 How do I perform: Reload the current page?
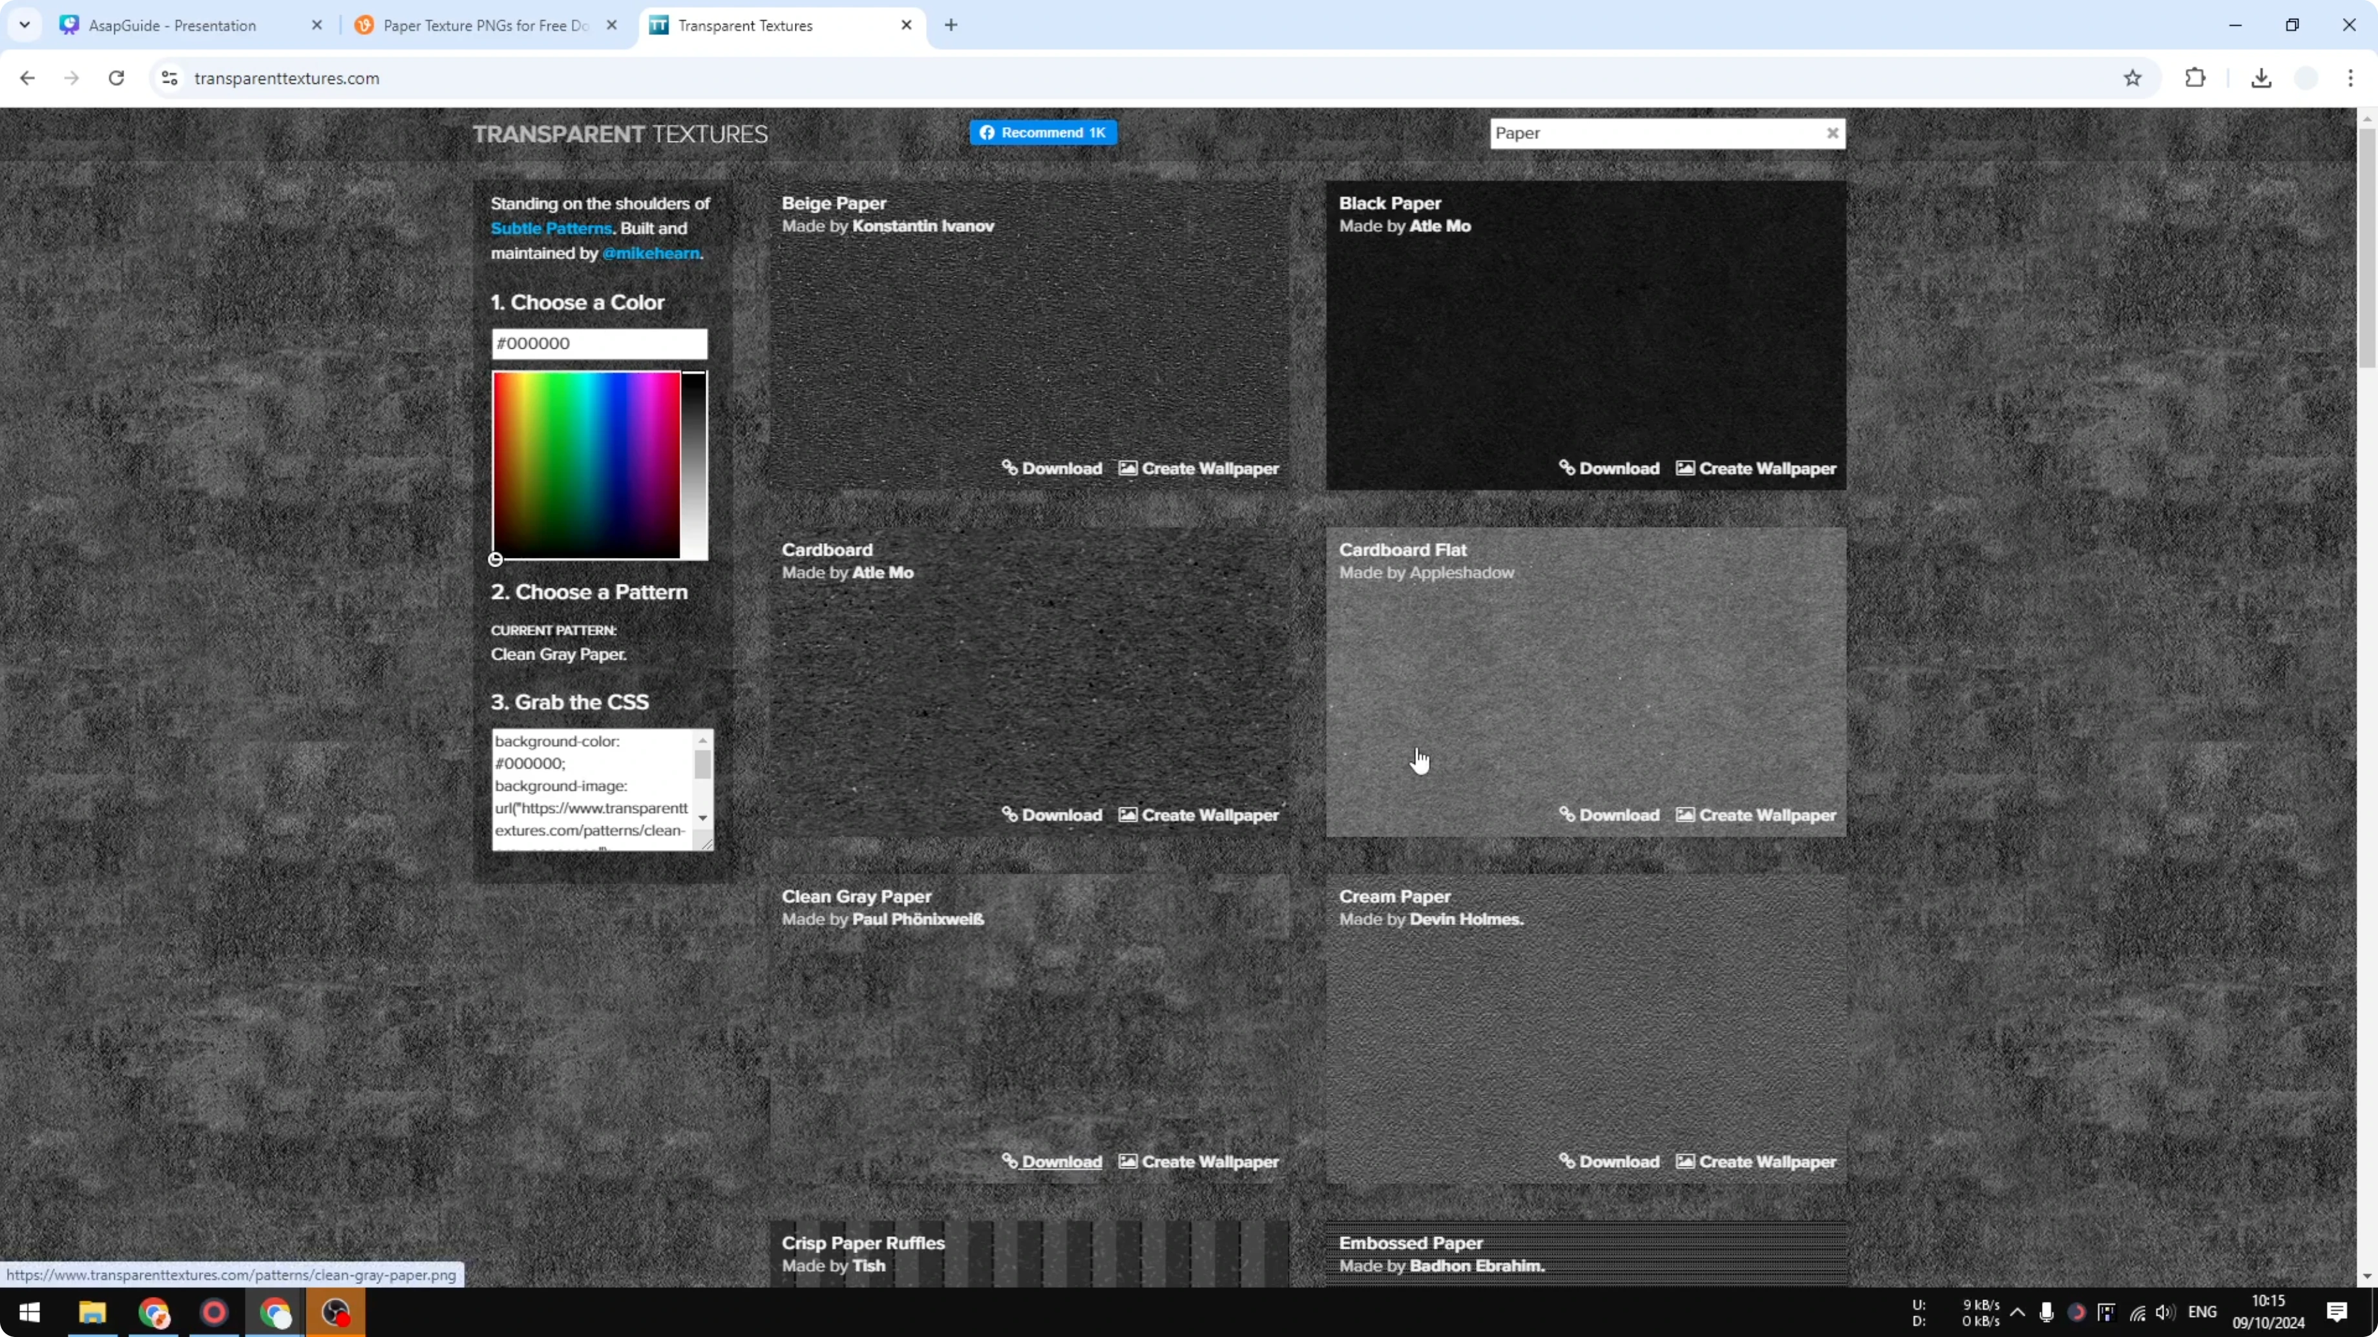[x=116, y=78]
